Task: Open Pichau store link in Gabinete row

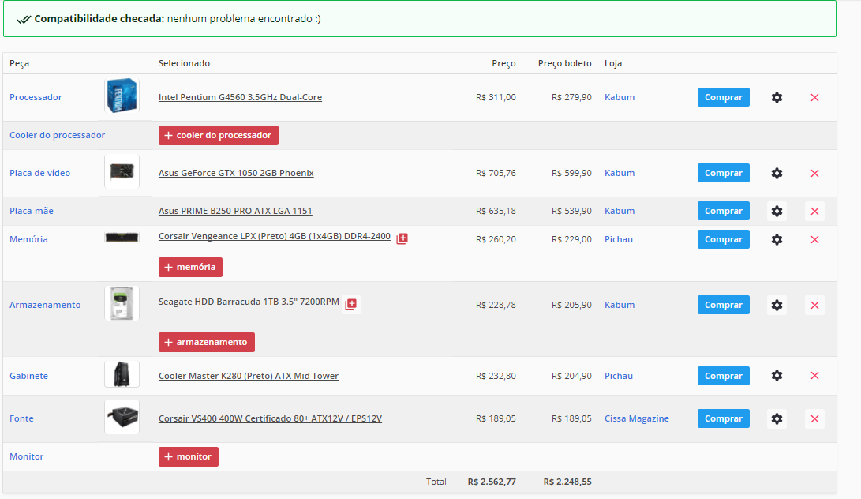Action: tap(618, 376)
